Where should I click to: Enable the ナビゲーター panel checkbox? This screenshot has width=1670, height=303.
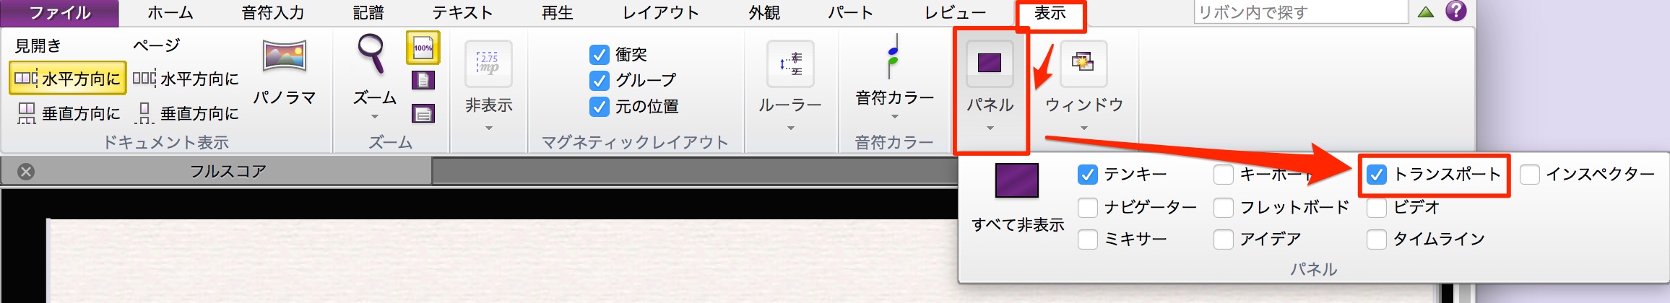pos(1087,208)
